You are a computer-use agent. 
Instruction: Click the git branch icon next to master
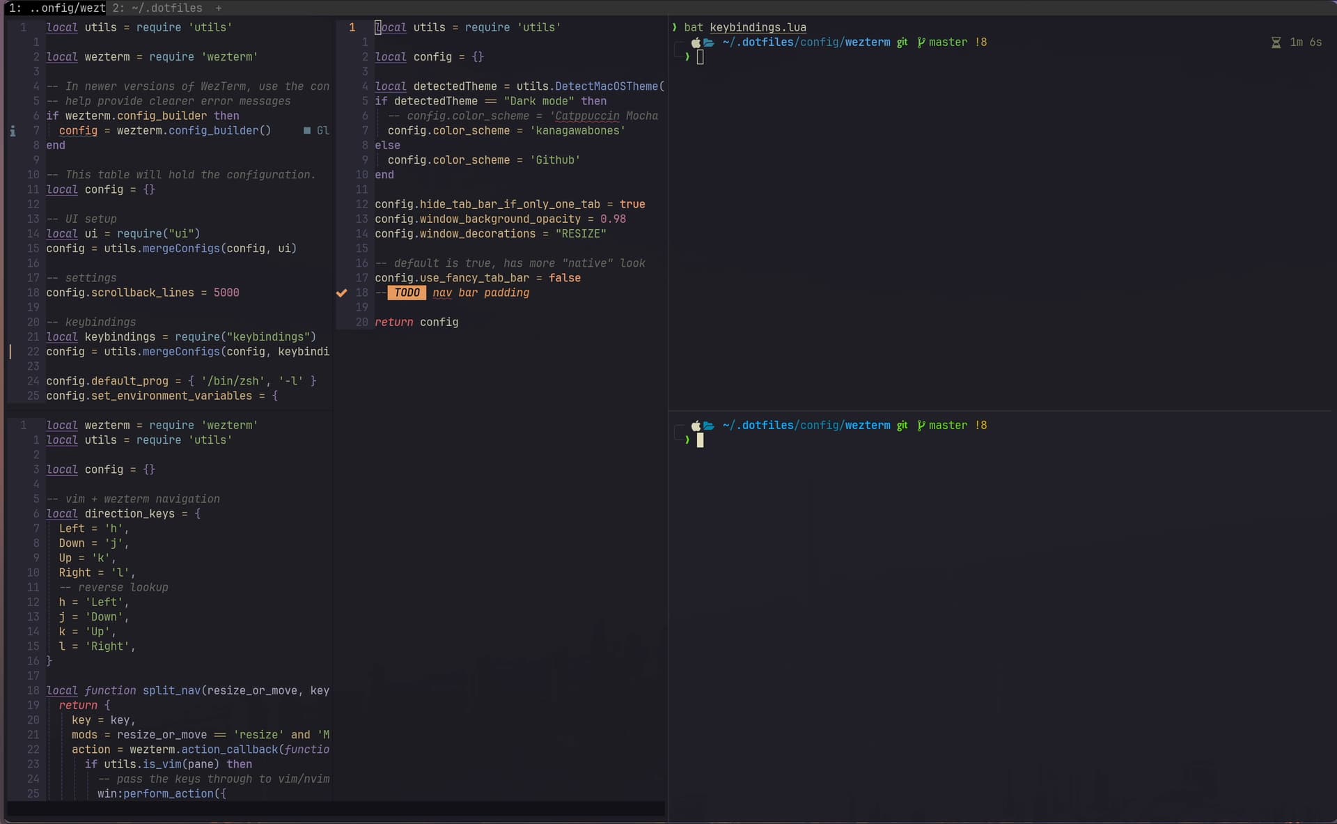click(921, 42)
